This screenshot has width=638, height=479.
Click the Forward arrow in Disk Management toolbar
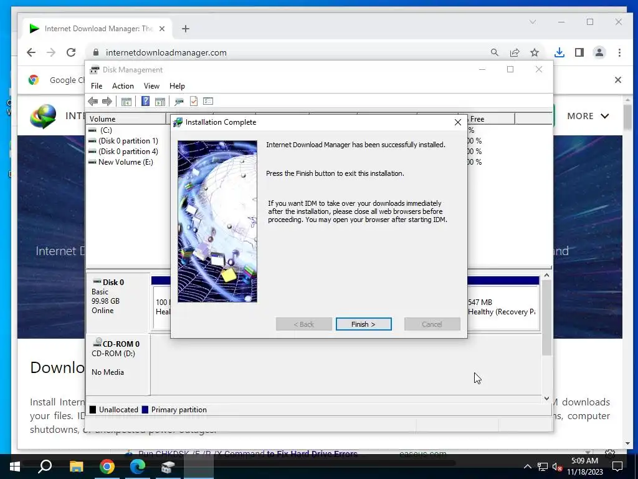(x=107, y=102)
